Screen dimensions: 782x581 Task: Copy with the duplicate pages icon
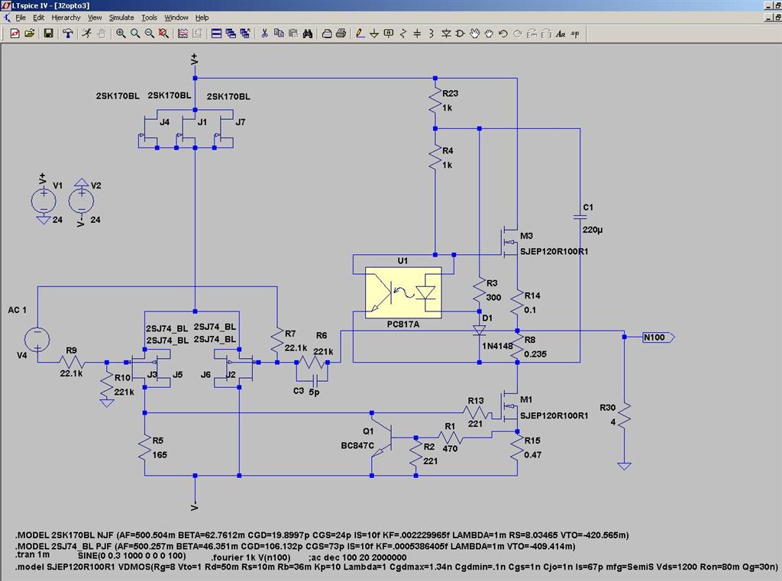click(279, 34)
